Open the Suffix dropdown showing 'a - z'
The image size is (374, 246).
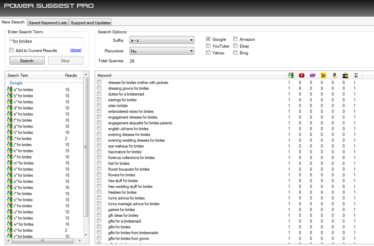point(162,40)
